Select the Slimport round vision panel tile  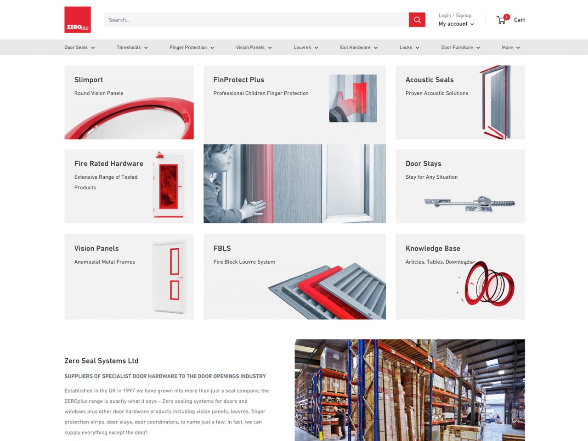129,102
